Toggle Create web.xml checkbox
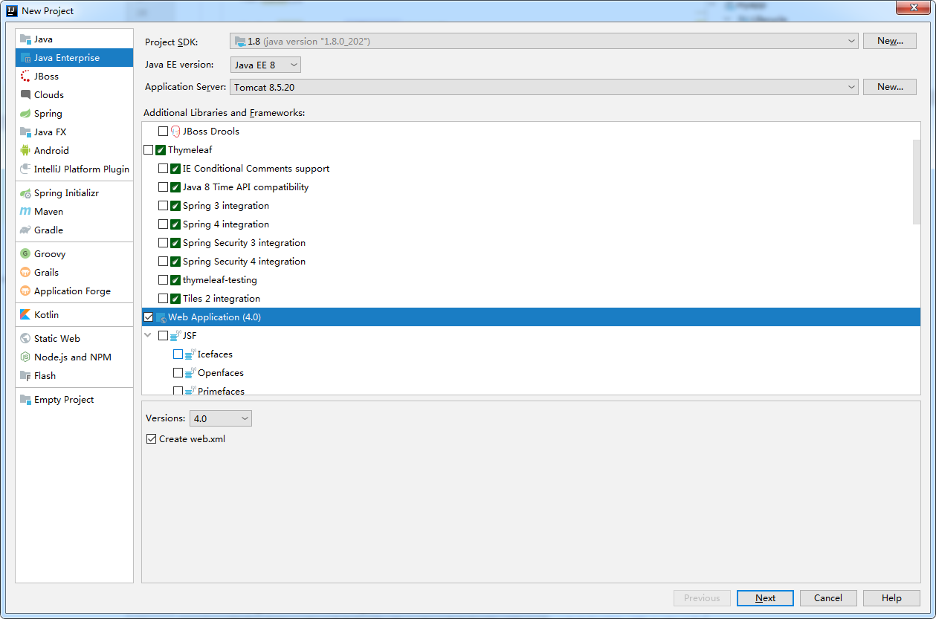The width and height of the screenshot is (936, 619). pos(152,438)
